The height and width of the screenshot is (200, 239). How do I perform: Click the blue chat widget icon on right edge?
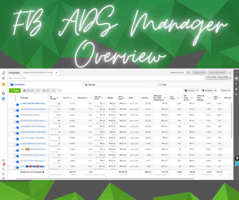pos(237,164)
